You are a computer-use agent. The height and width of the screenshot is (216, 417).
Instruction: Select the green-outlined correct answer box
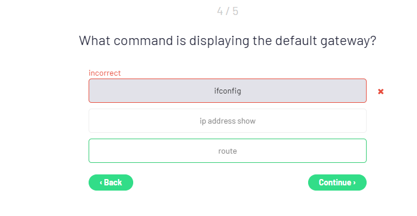(x=228, y=151)
